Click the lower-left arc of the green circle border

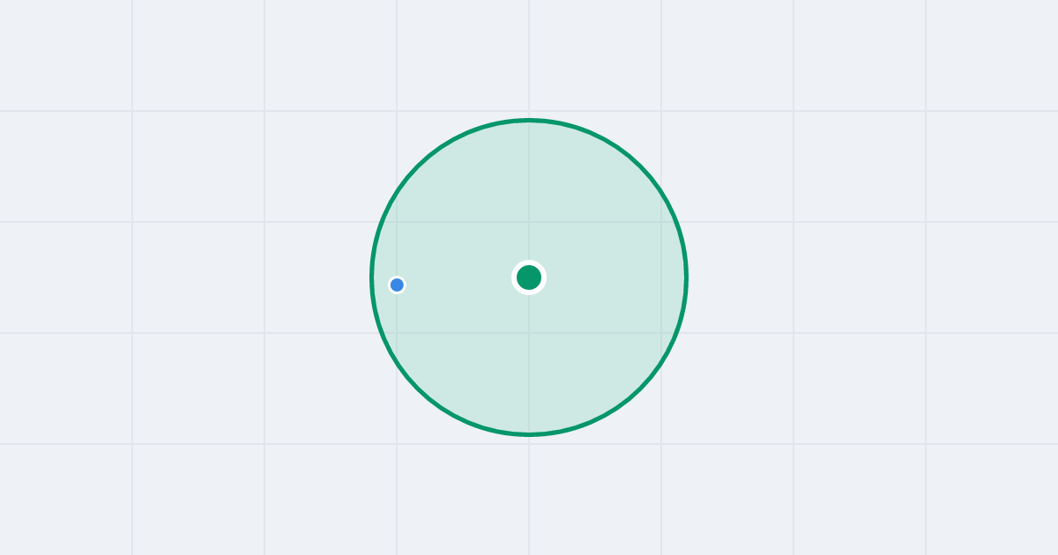tap(418, 388)
